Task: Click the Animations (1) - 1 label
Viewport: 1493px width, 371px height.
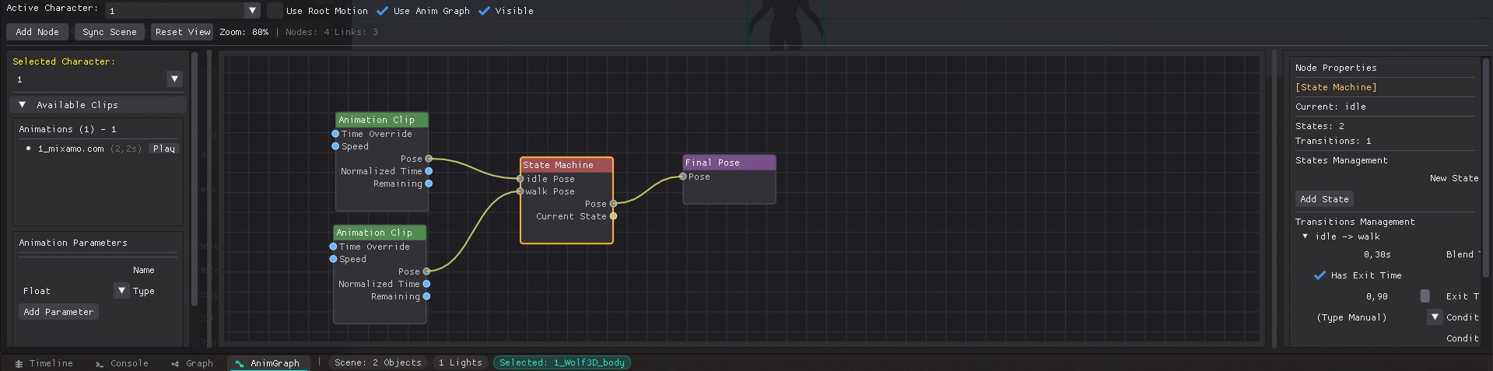Action: click(x=68, y=129)
